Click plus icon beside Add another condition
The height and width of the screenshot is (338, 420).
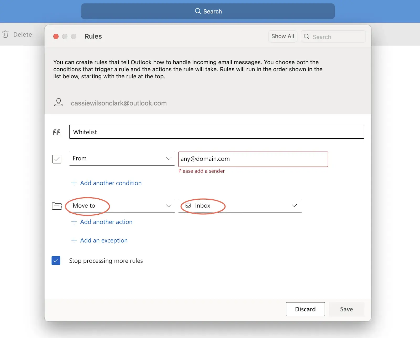tap(74, 183)
